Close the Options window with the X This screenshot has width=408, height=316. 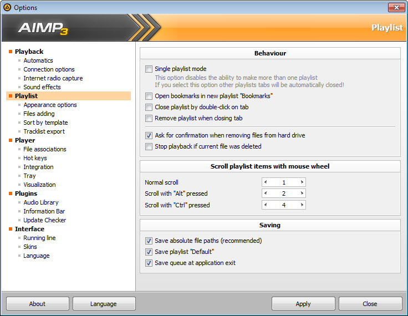[396, 7]
